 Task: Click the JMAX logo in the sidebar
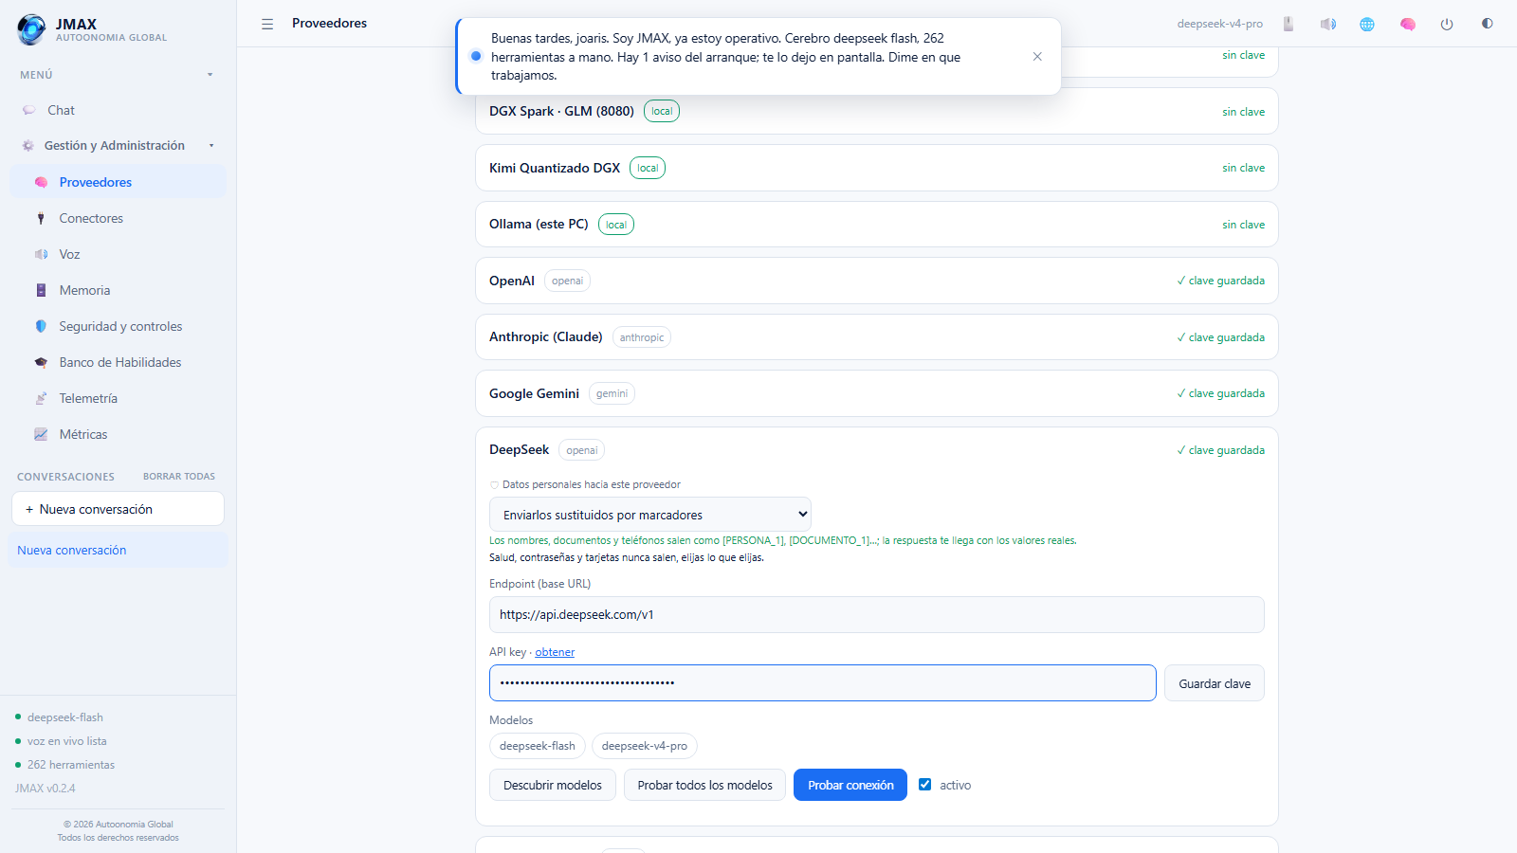[31, 29]
